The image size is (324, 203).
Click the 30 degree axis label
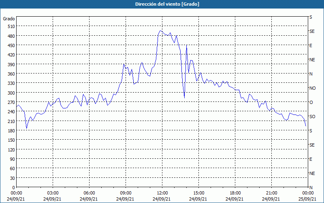pyautogui.click(x=13, y=178)
